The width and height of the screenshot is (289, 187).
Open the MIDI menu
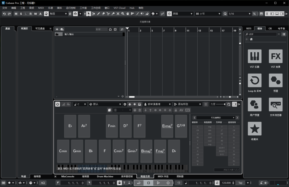[41, 8]
